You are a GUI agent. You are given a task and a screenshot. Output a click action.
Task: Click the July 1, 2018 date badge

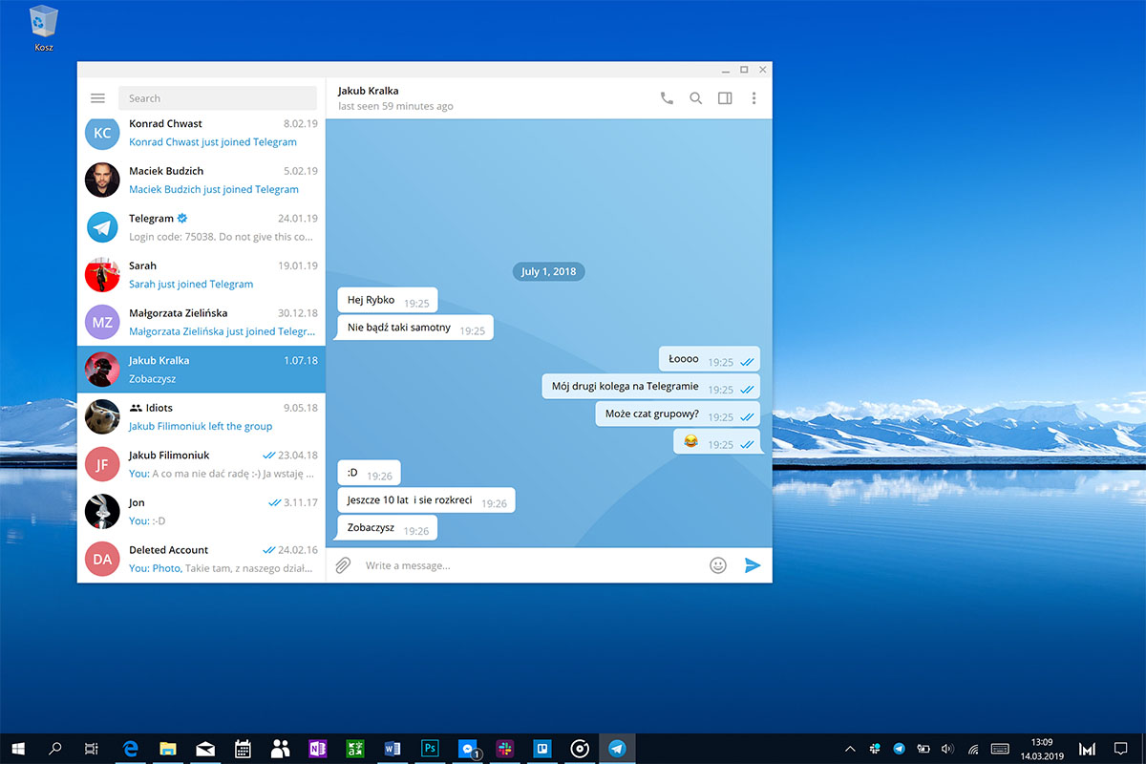click(548, 271)
